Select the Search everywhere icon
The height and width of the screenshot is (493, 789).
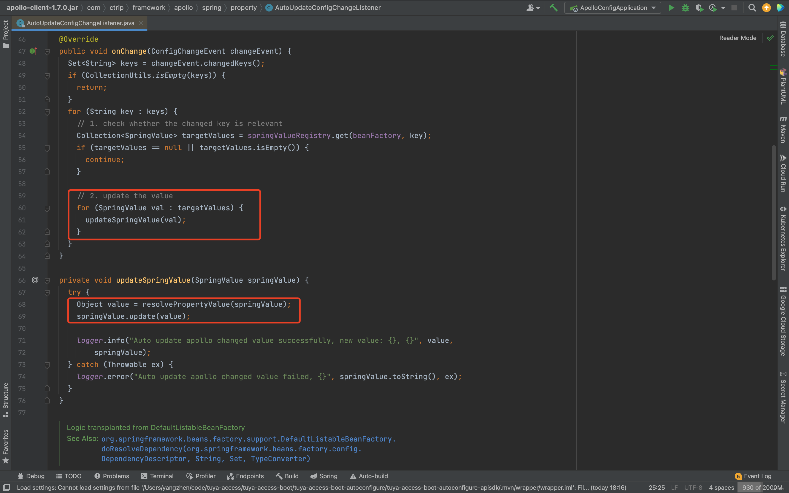[752, 7]
